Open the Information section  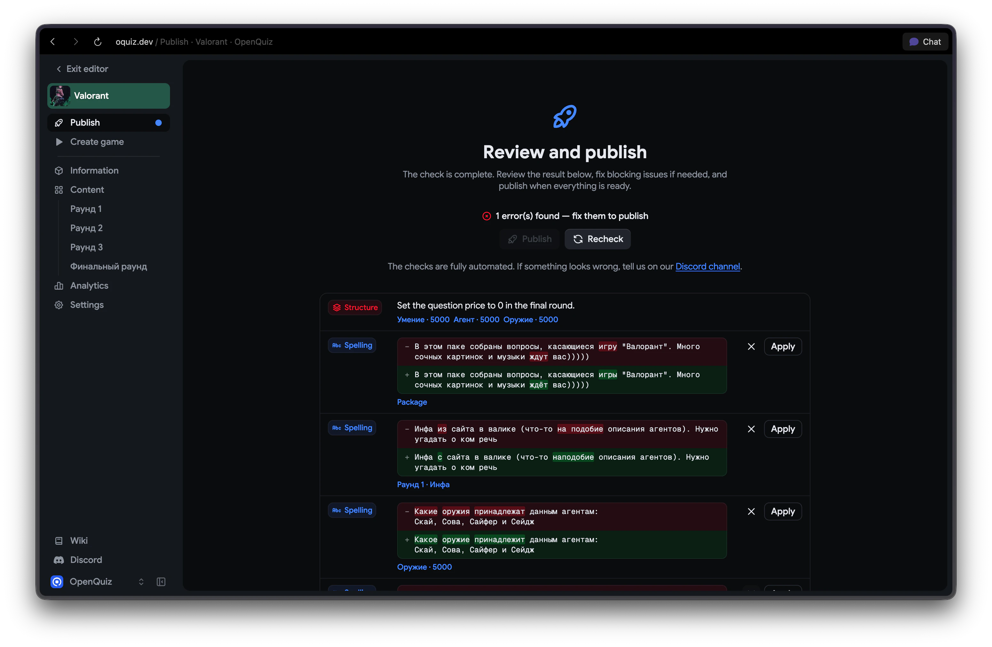click(x=108, y=170)
